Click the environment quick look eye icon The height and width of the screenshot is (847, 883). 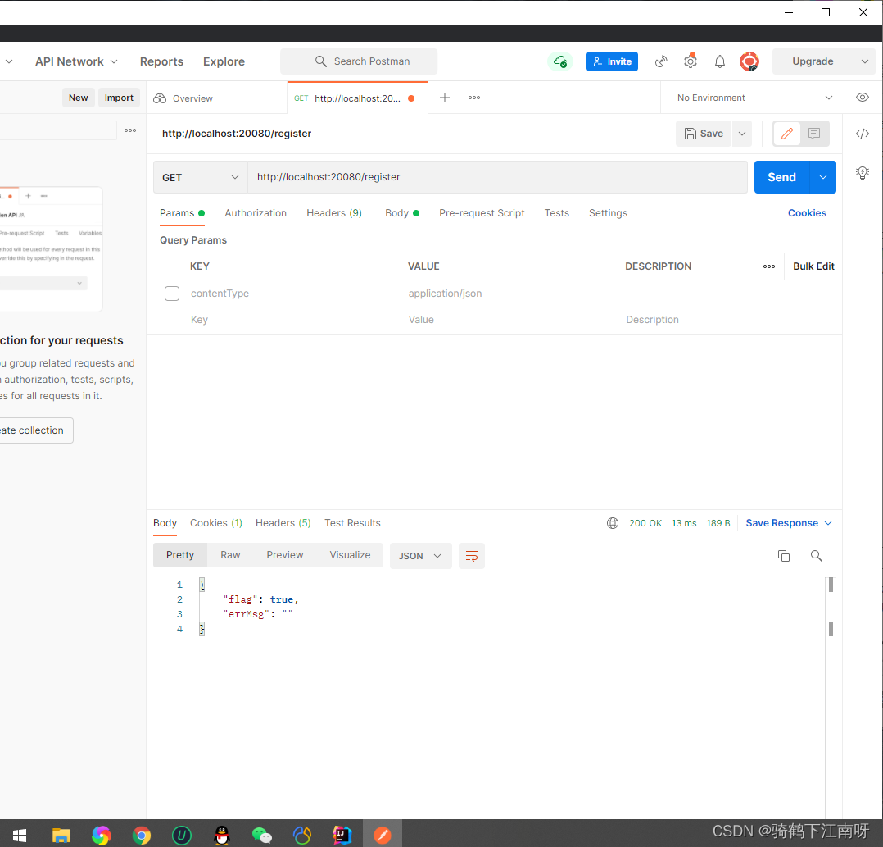click(863, 98)
